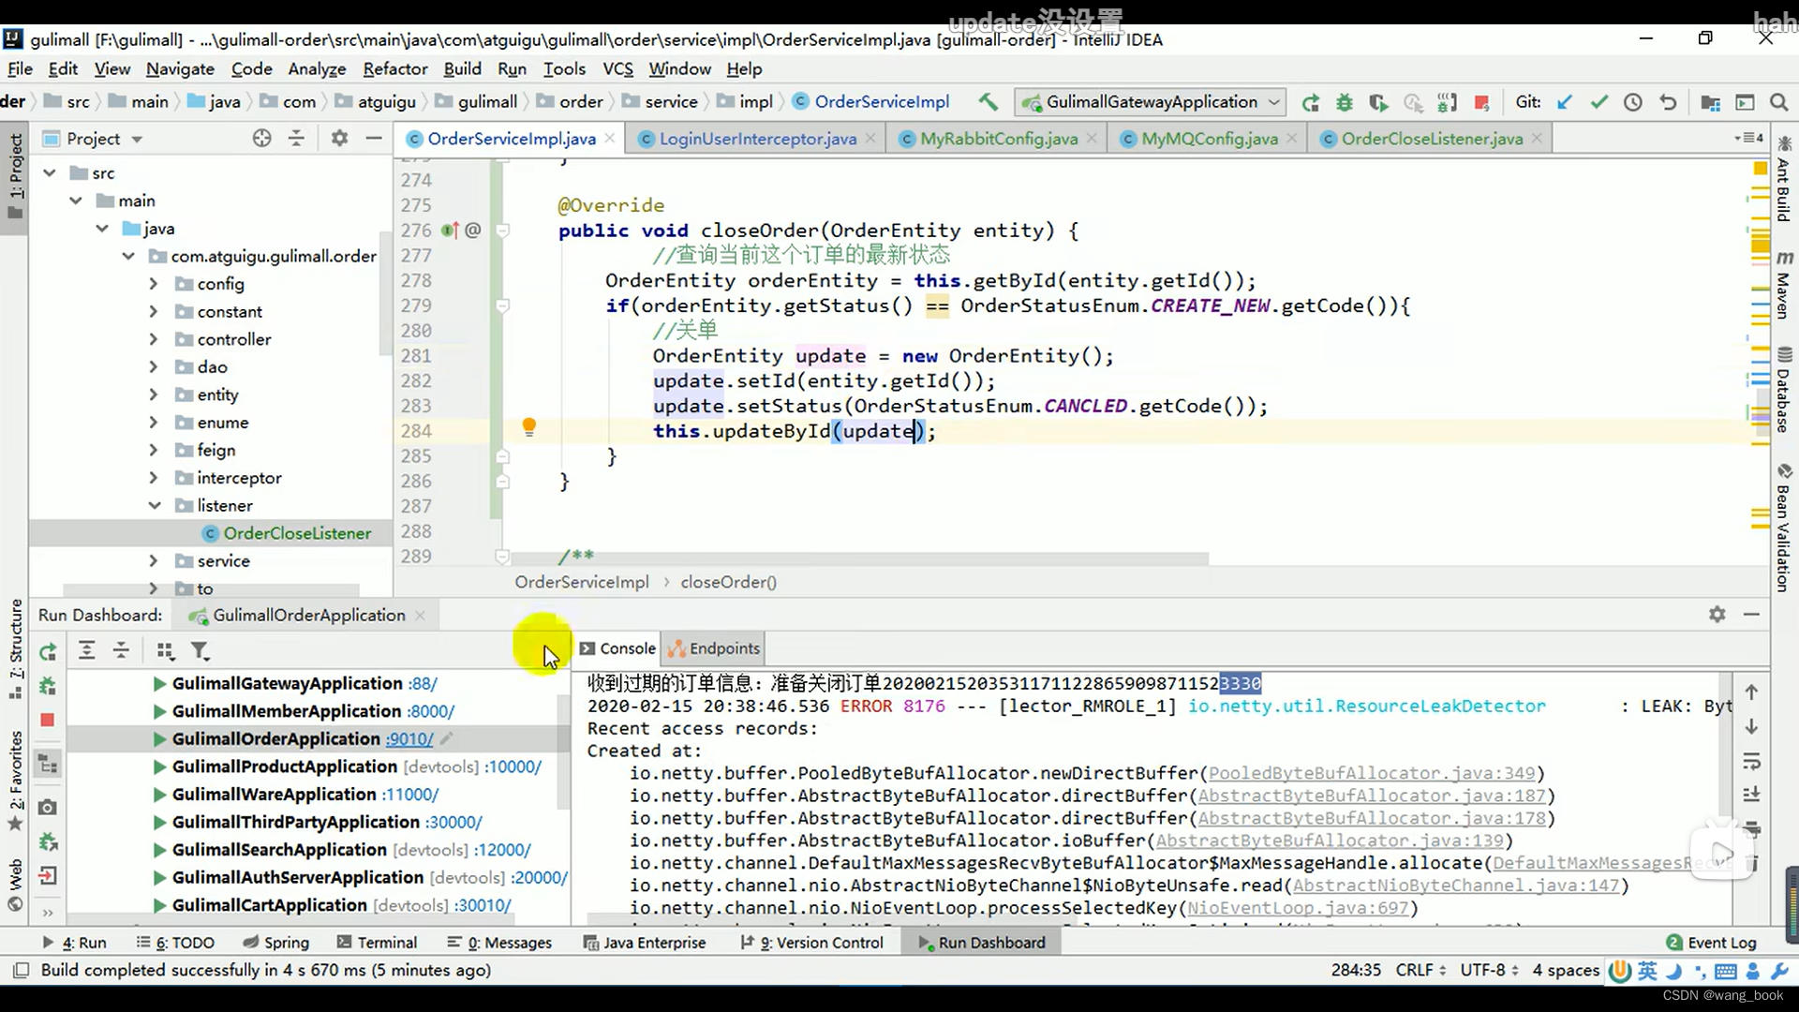Commit changes with Git checkmark icon
1799x1012 pixels.
point(1598,102)
